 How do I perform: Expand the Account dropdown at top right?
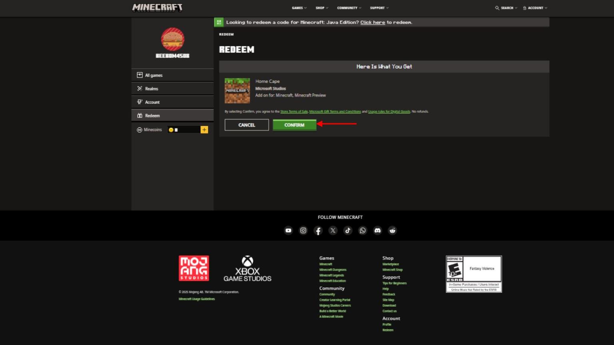(x=535, y=8)
